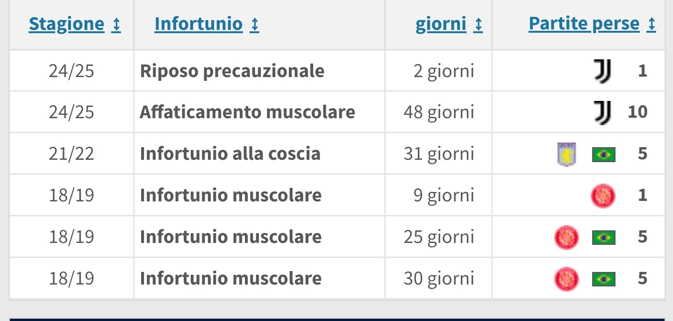Sort by Partite perse using arrow icon
This screenshot has width=673, height=321.
click(x=652, y=24)
